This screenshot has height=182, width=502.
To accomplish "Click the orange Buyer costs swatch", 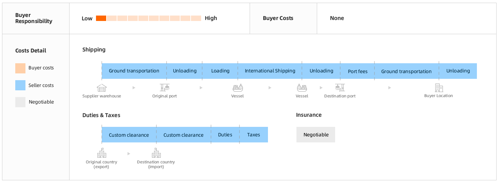I will point(20,68).
